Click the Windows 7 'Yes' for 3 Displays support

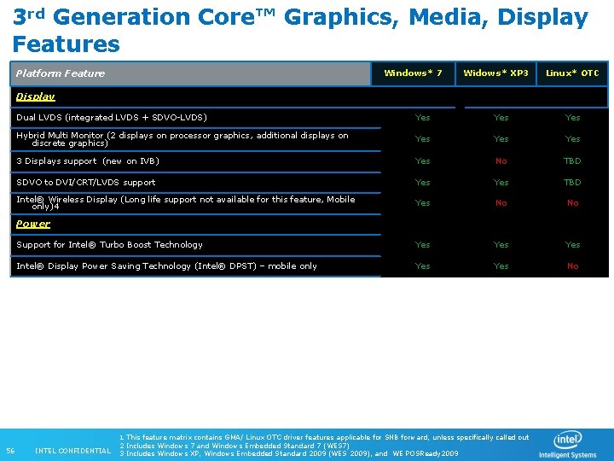coord(422,161)
